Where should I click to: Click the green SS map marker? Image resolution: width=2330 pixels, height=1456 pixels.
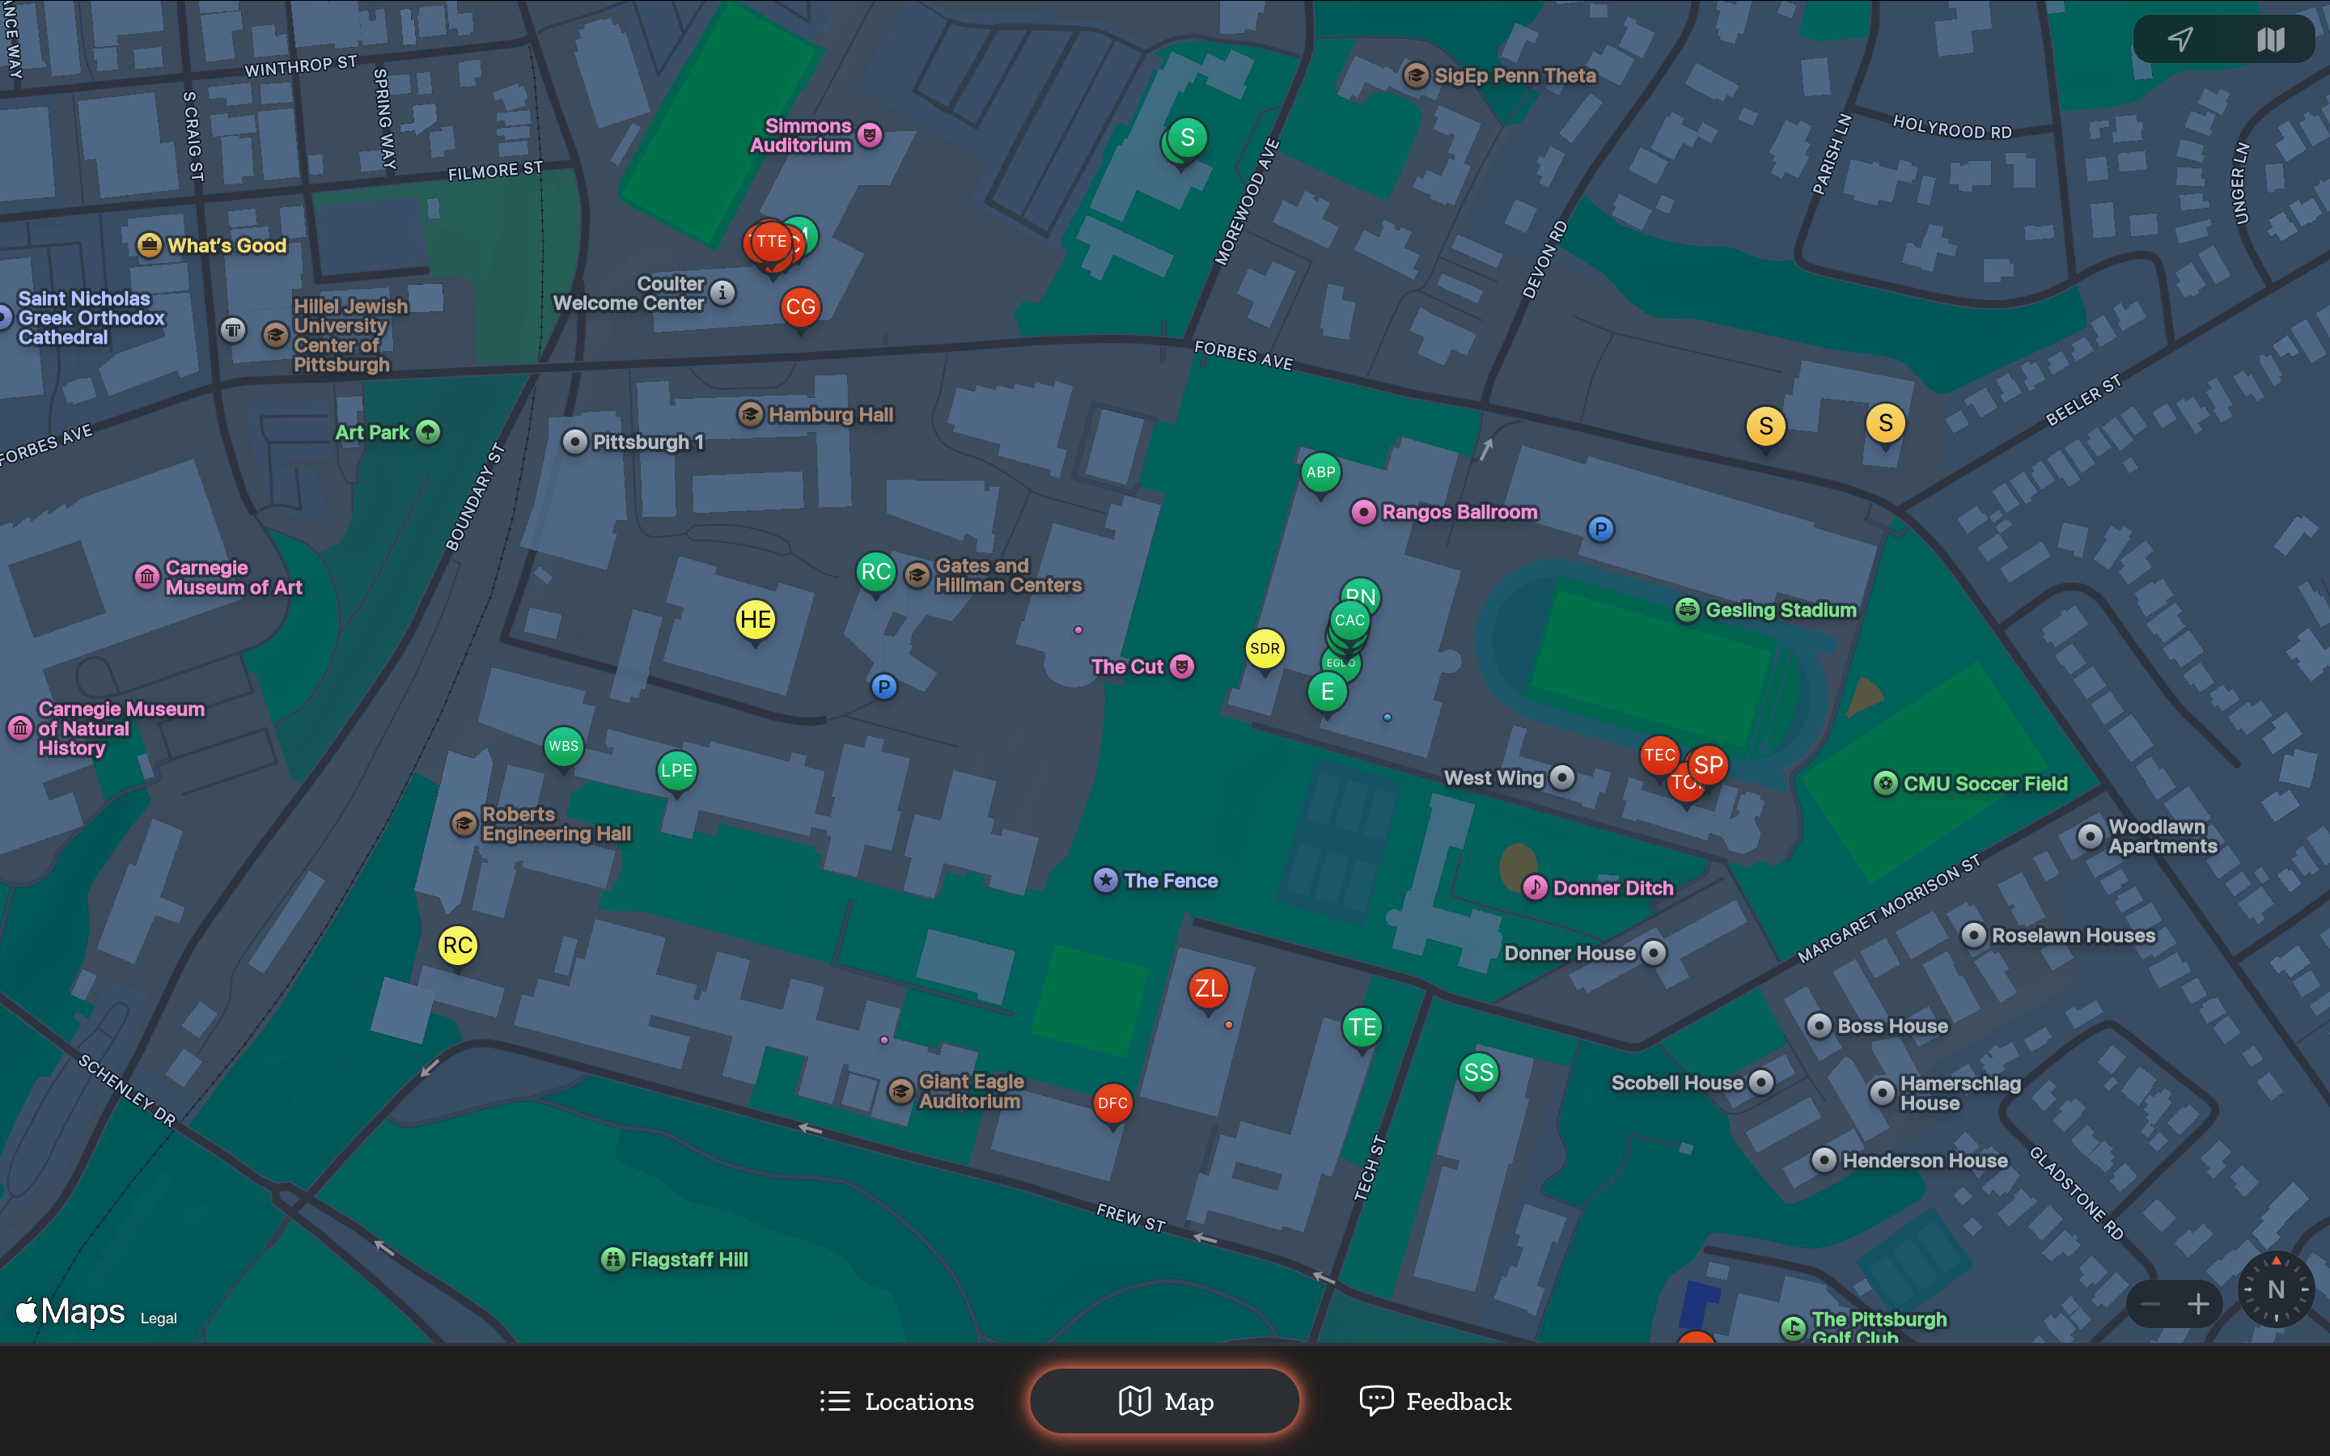pyautogui.click(x=1478, y=1072)
